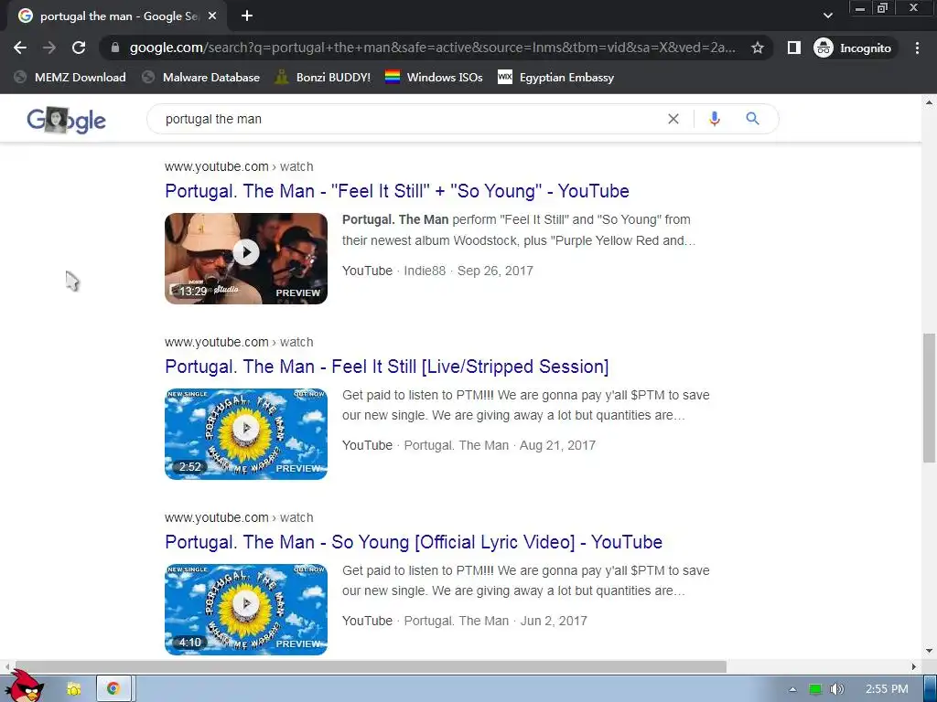Show hidden system tray icons
Screen dimensions: 937x702
click(792, 689)
